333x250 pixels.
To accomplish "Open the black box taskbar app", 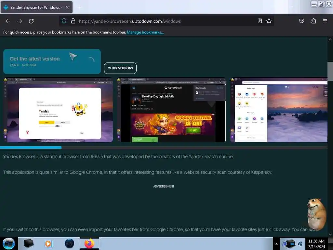I will (x=29, y=243).
